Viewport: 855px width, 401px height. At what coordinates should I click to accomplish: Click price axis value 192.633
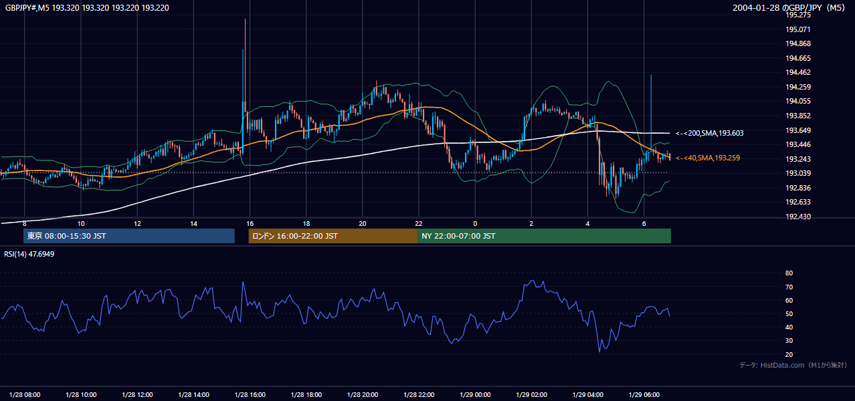point(799,202)
